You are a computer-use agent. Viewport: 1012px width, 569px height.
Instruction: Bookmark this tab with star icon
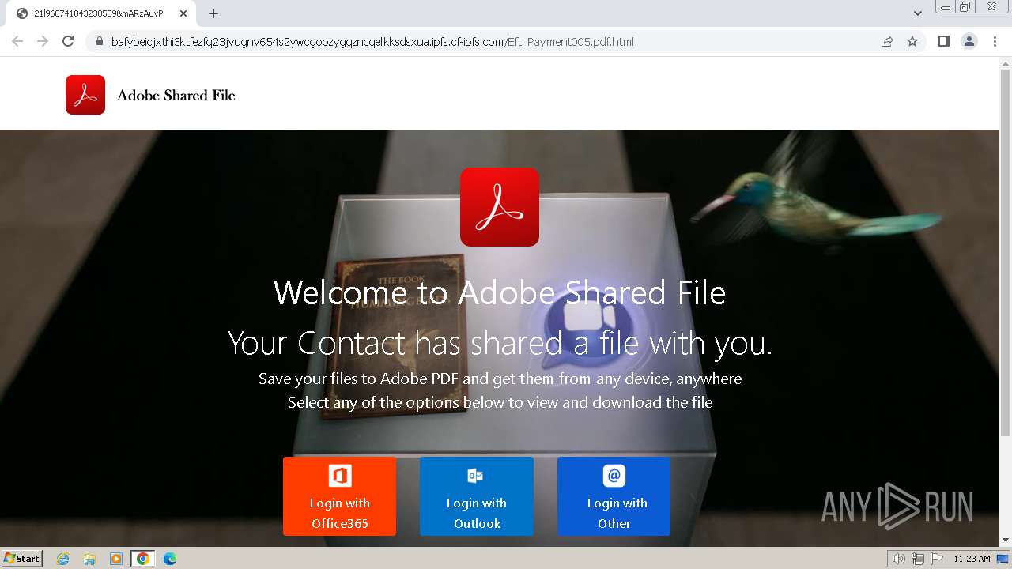(x=912, y=41)
